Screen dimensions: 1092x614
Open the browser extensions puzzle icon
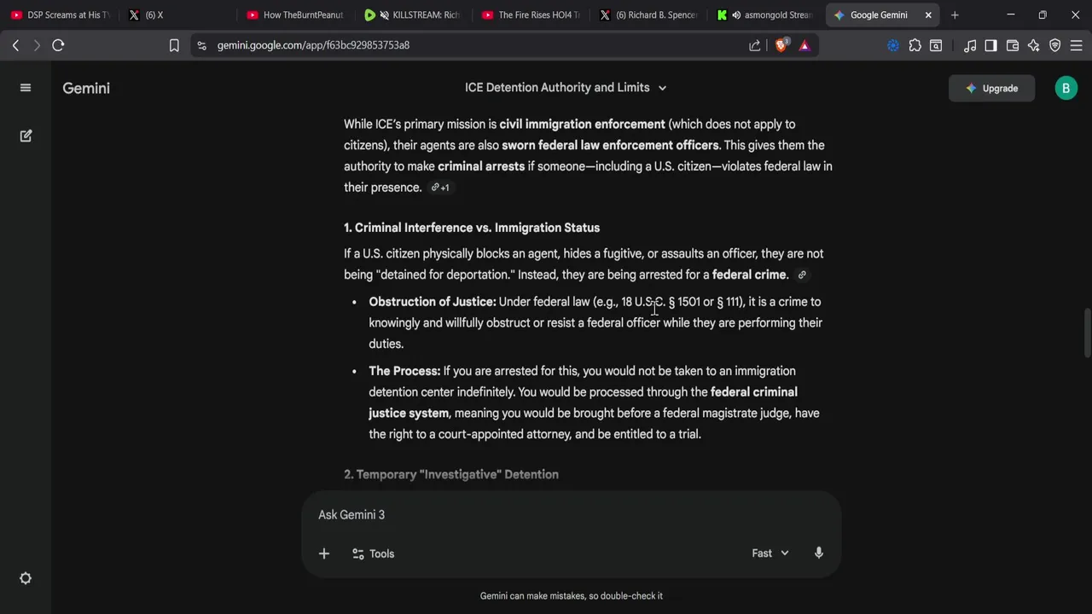click(x=915, y=45)
